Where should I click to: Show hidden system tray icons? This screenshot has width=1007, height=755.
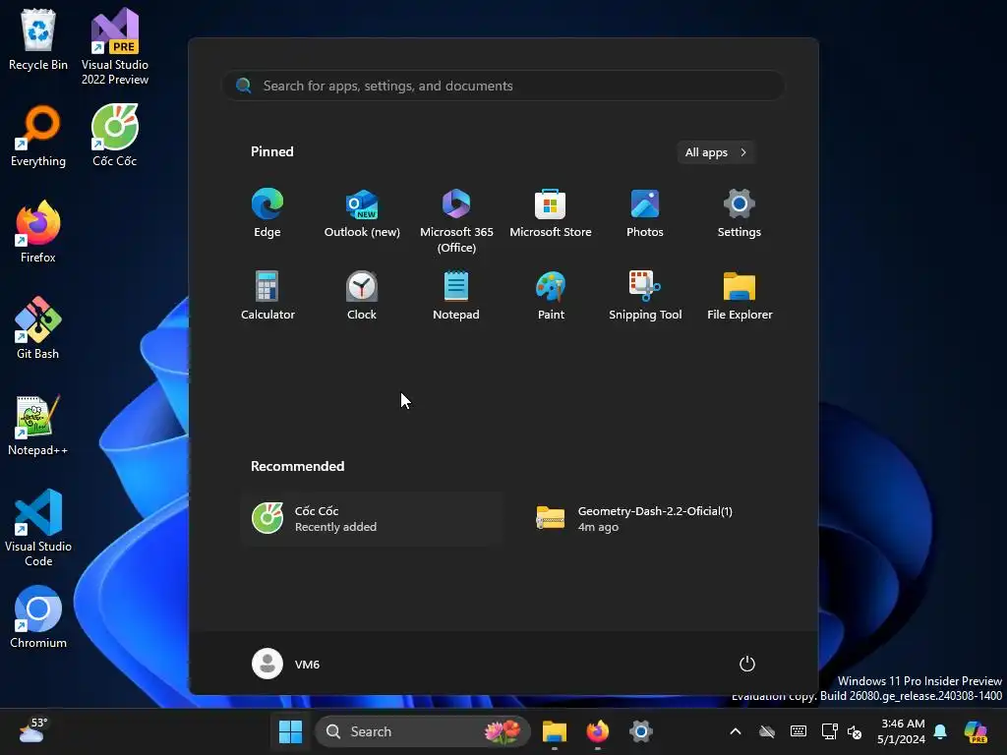click(x=736, y=731)
